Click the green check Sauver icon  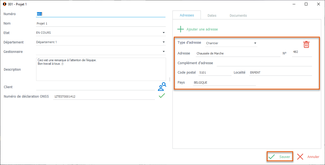[x=272, y=157]
